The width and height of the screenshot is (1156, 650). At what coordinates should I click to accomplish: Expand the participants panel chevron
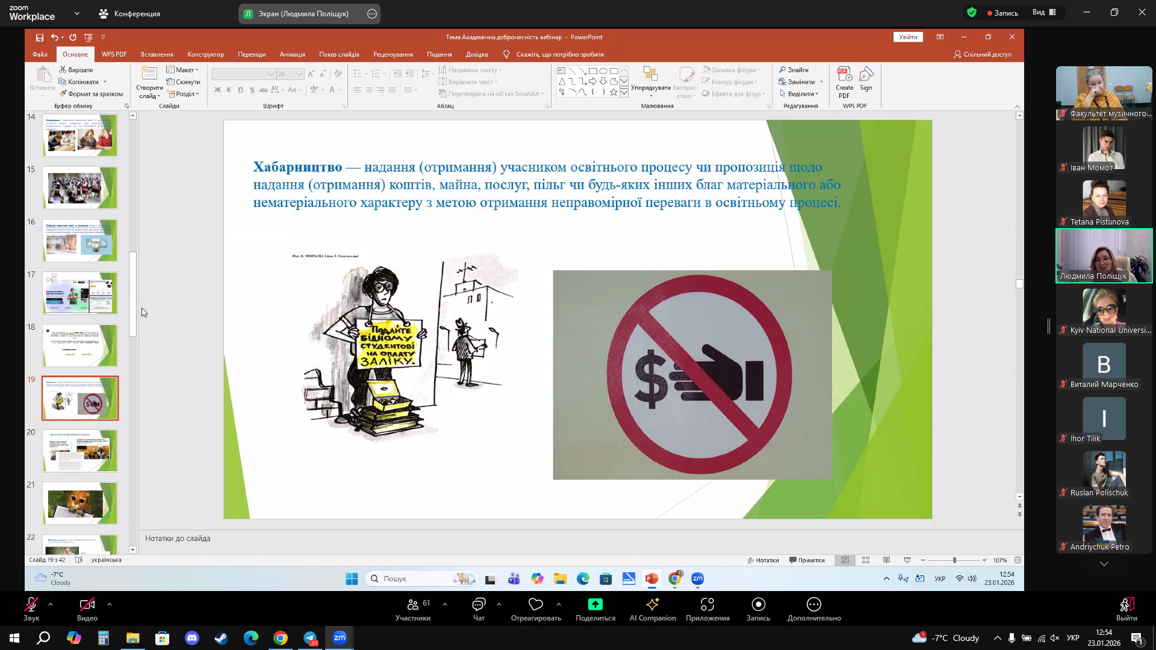point(444,604)
